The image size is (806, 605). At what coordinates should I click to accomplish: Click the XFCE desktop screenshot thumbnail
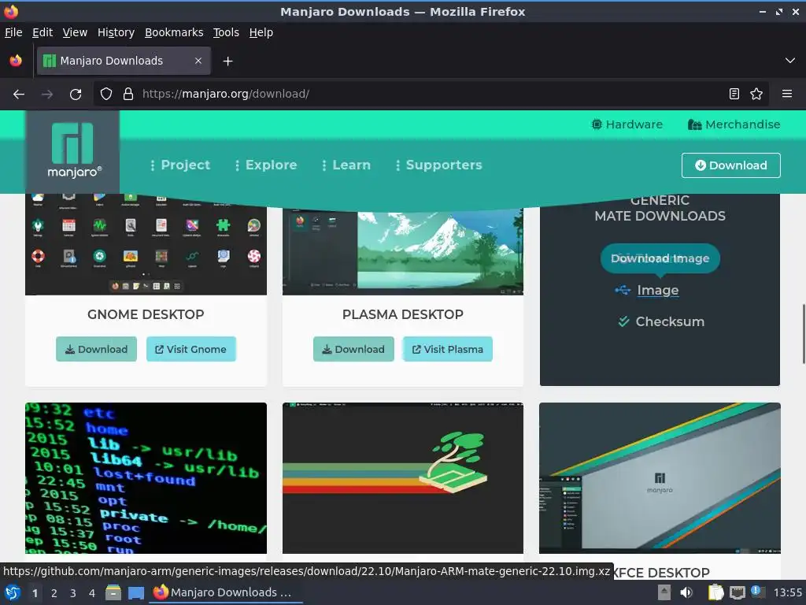click(660, 478)
